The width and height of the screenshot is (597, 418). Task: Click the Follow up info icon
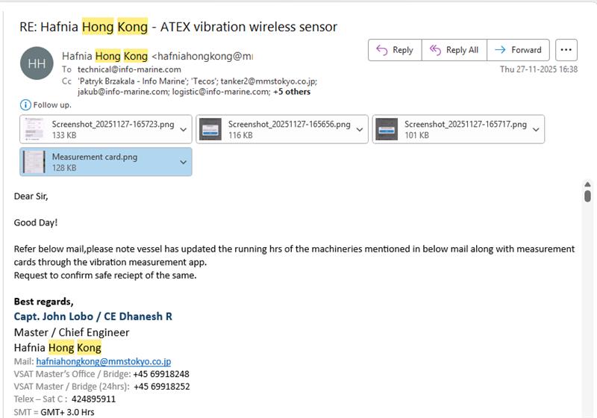pyautogui.click(x=25, y=104)
